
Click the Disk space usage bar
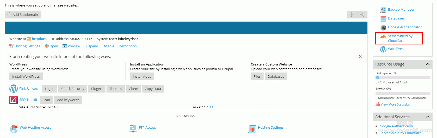[x=402, y=78]
